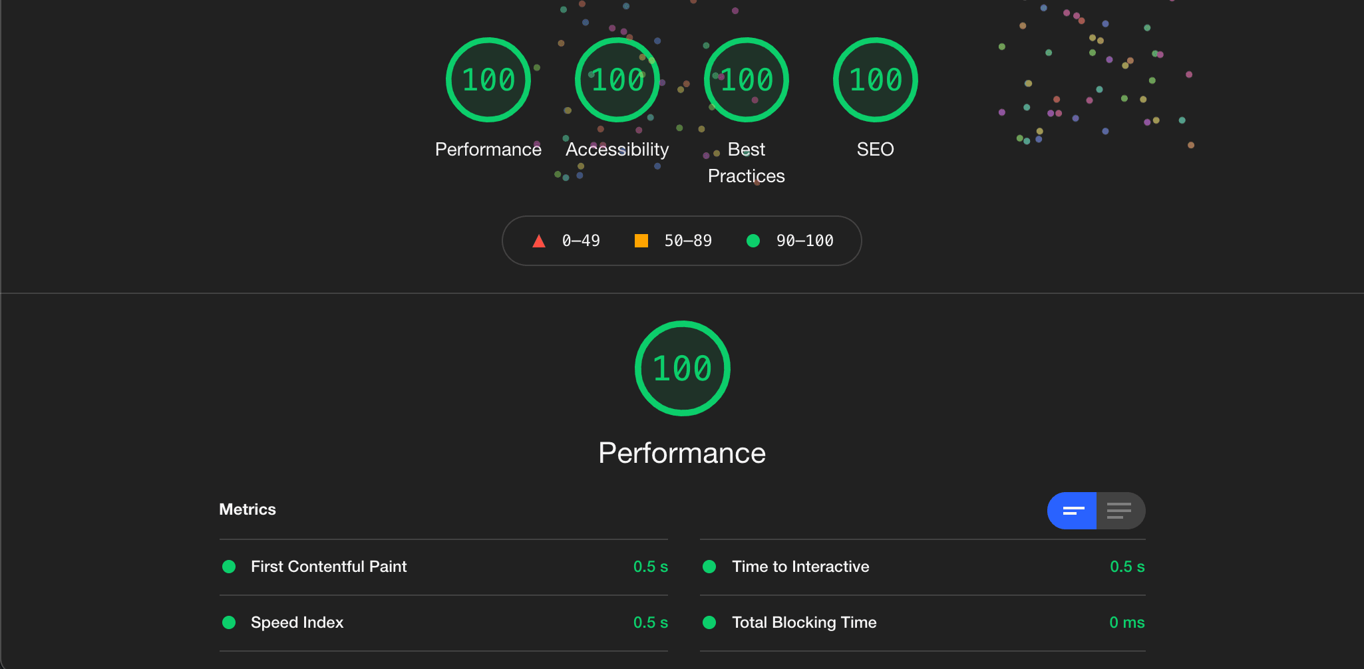
Task: Click the red triangle 0–49 legend icon
Action: (x=538, y=241)
